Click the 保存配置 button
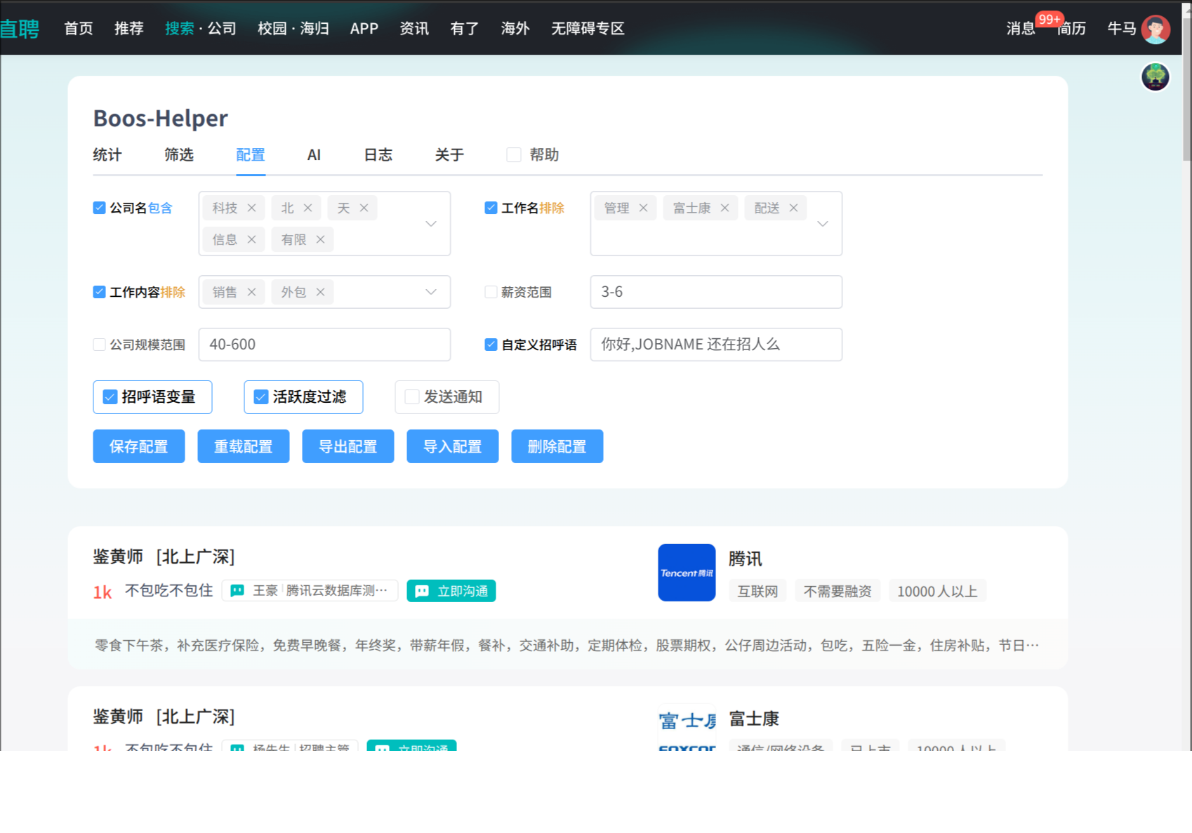The width and height of the screenshot is (1192, 833). click(139, 446)
